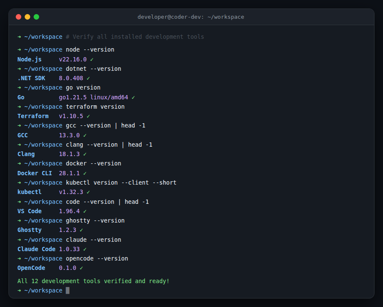383x307 pixels.
Task: Click the 'dotnet --version' command
Action: [x=94, y=69]
